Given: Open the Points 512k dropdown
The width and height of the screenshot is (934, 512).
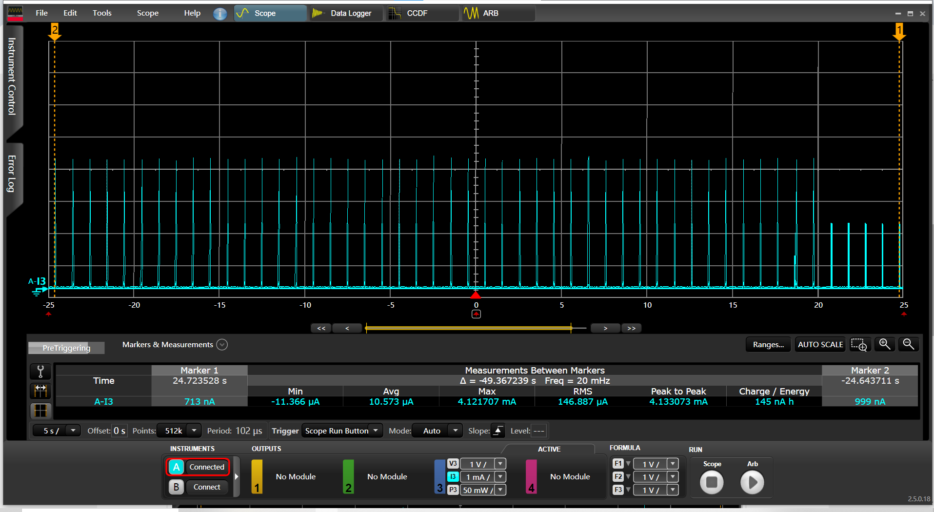Looking at the screenshot, I should [179, 431].
